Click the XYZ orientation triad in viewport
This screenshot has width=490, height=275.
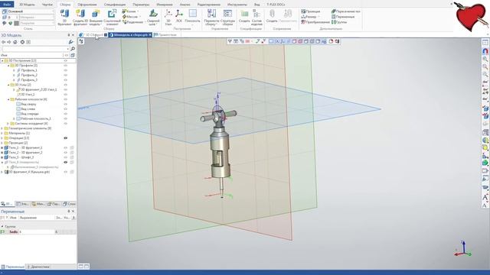click(463, 249)
